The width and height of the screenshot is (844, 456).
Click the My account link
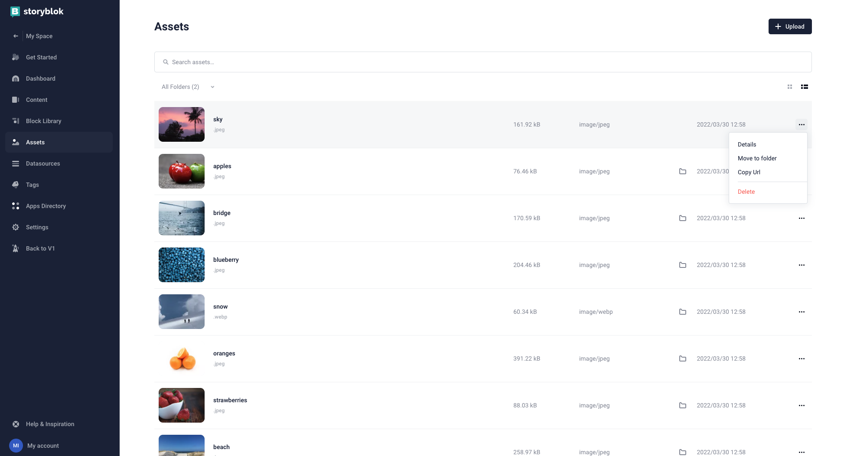tap(43, 446)
